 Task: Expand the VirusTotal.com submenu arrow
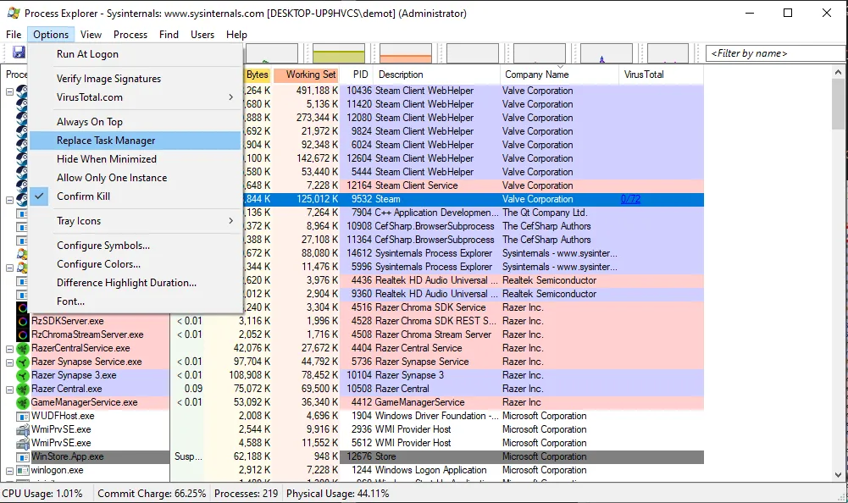[231, 97]
